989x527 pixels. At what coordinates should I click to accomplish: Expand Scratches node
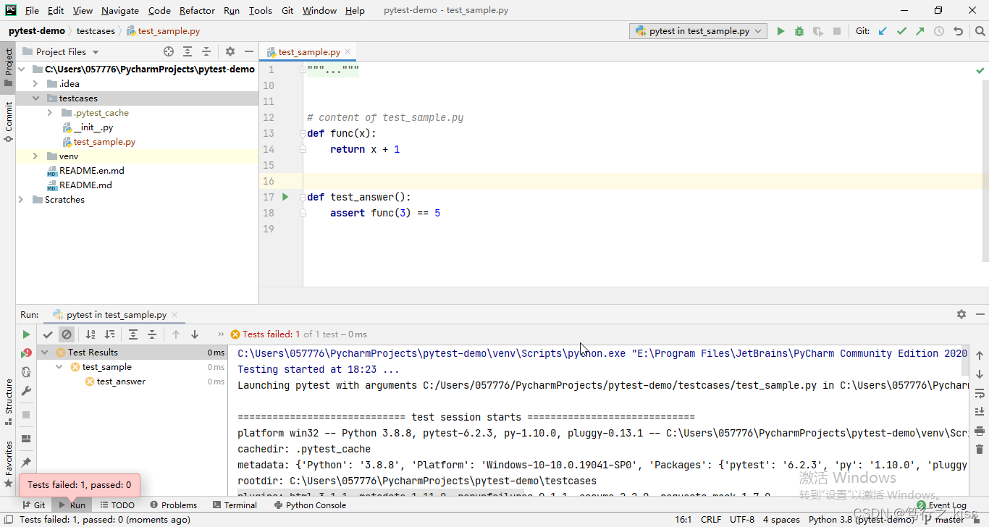(20, 200)
